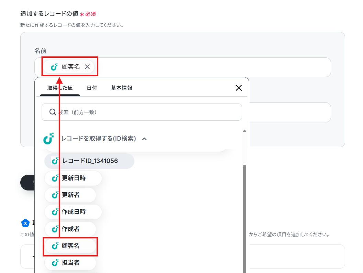Click the scrollbar up arrow in the list
The image size is (363, 273).
click(244, 131)
